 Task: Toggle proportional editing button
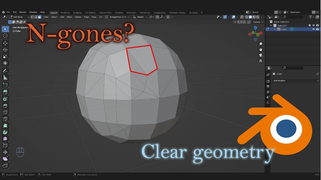tap(168, 17)
